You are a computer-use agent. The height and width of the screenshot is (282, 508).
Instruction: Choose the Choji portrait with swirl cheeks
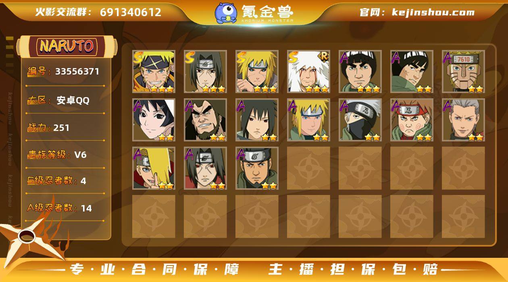click(x=412, y=120)
